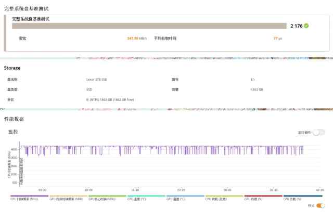Click the Storage section heading
Screen dimensions: 333x220
(x=12, y=68)
